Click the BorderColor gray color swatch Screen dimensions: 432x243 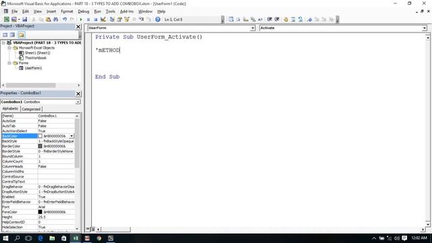[x=40, y=146]
